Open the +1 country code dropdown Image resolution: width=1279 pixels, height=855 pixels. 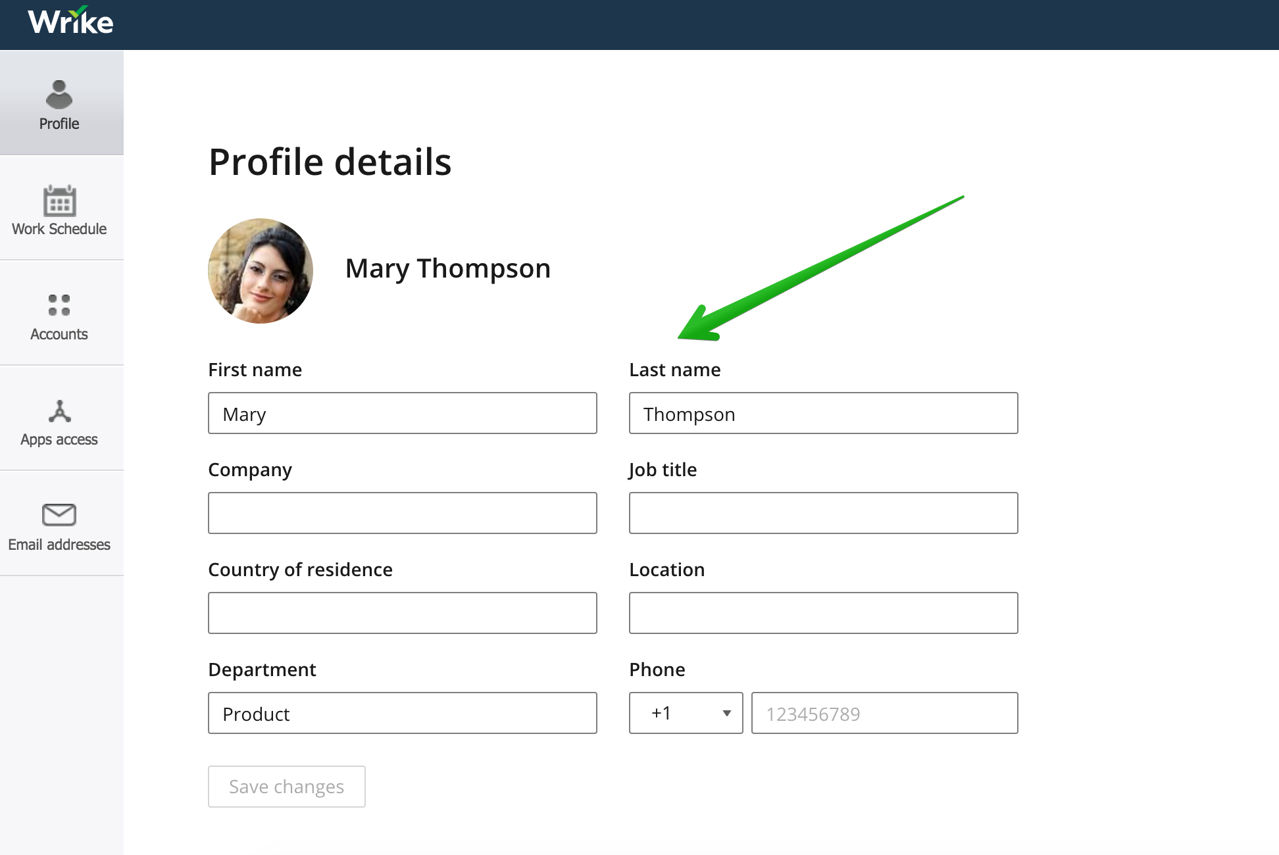click(685, 713)
